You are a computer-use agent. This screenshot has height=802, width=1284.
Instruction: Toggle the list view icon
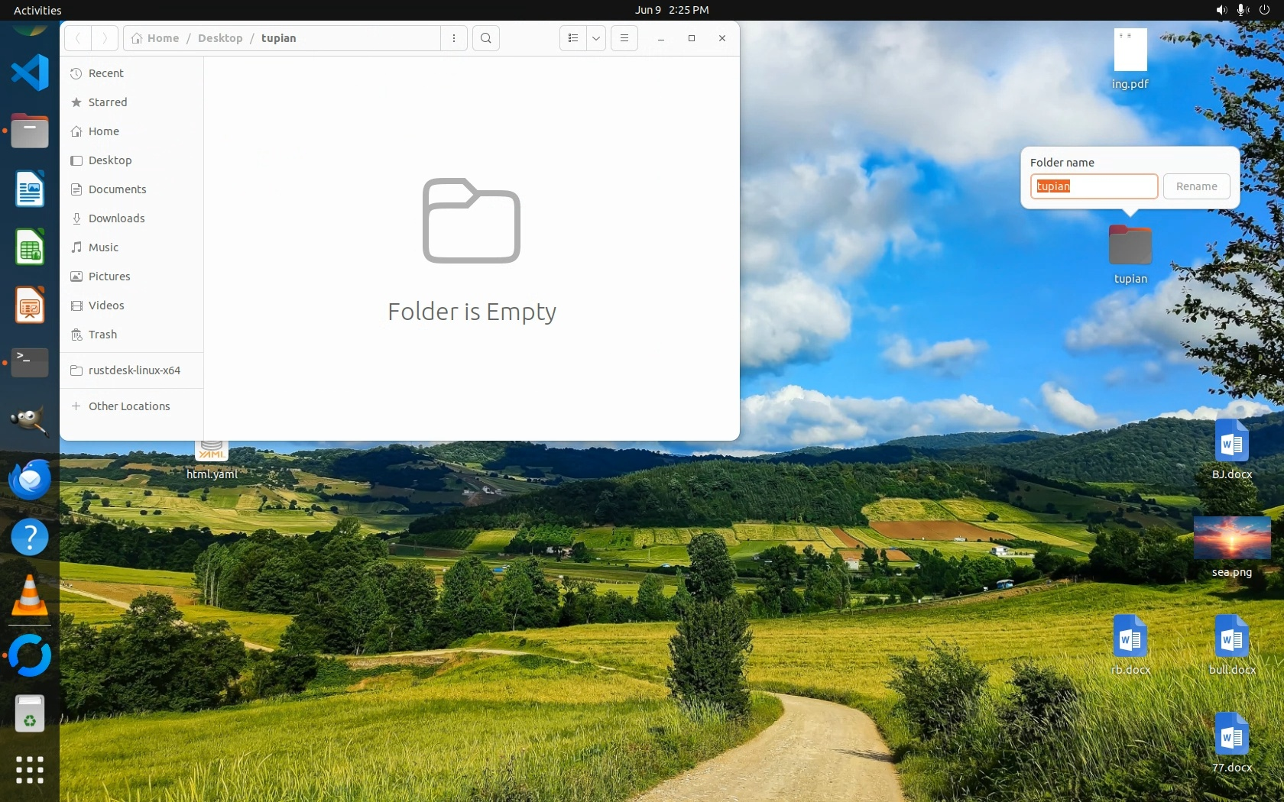pos(573,38)
